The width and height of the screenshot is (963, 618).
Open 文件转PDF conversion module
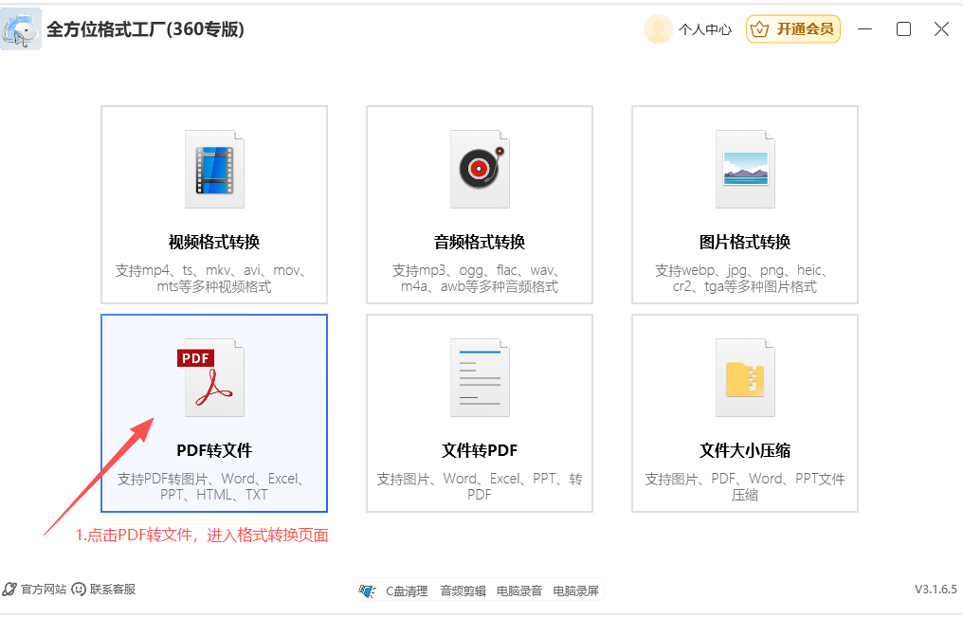[x=479, y=414]
